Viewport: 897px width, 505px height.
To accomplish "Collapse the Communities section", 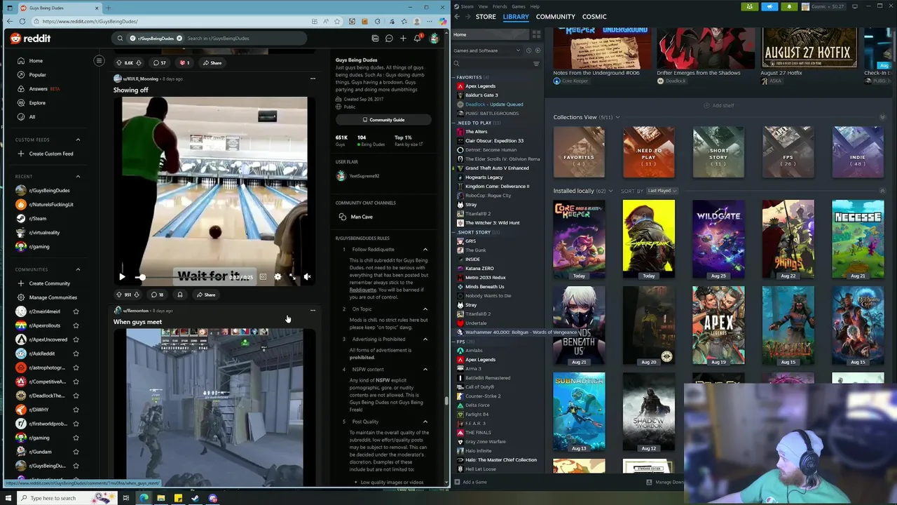I will tap(78, 269).
